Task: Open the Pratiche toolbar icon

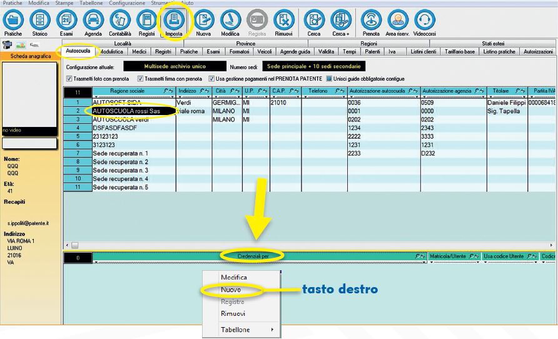Action: tap(13, 23)
